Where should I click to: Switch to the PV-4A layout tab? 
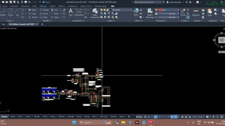(x=71, y=117)
